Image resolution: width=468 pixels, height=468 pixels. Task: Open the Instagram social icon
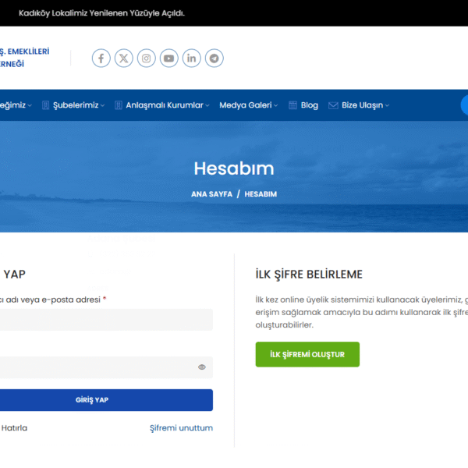pyautogui.click(x=147, y=58)
